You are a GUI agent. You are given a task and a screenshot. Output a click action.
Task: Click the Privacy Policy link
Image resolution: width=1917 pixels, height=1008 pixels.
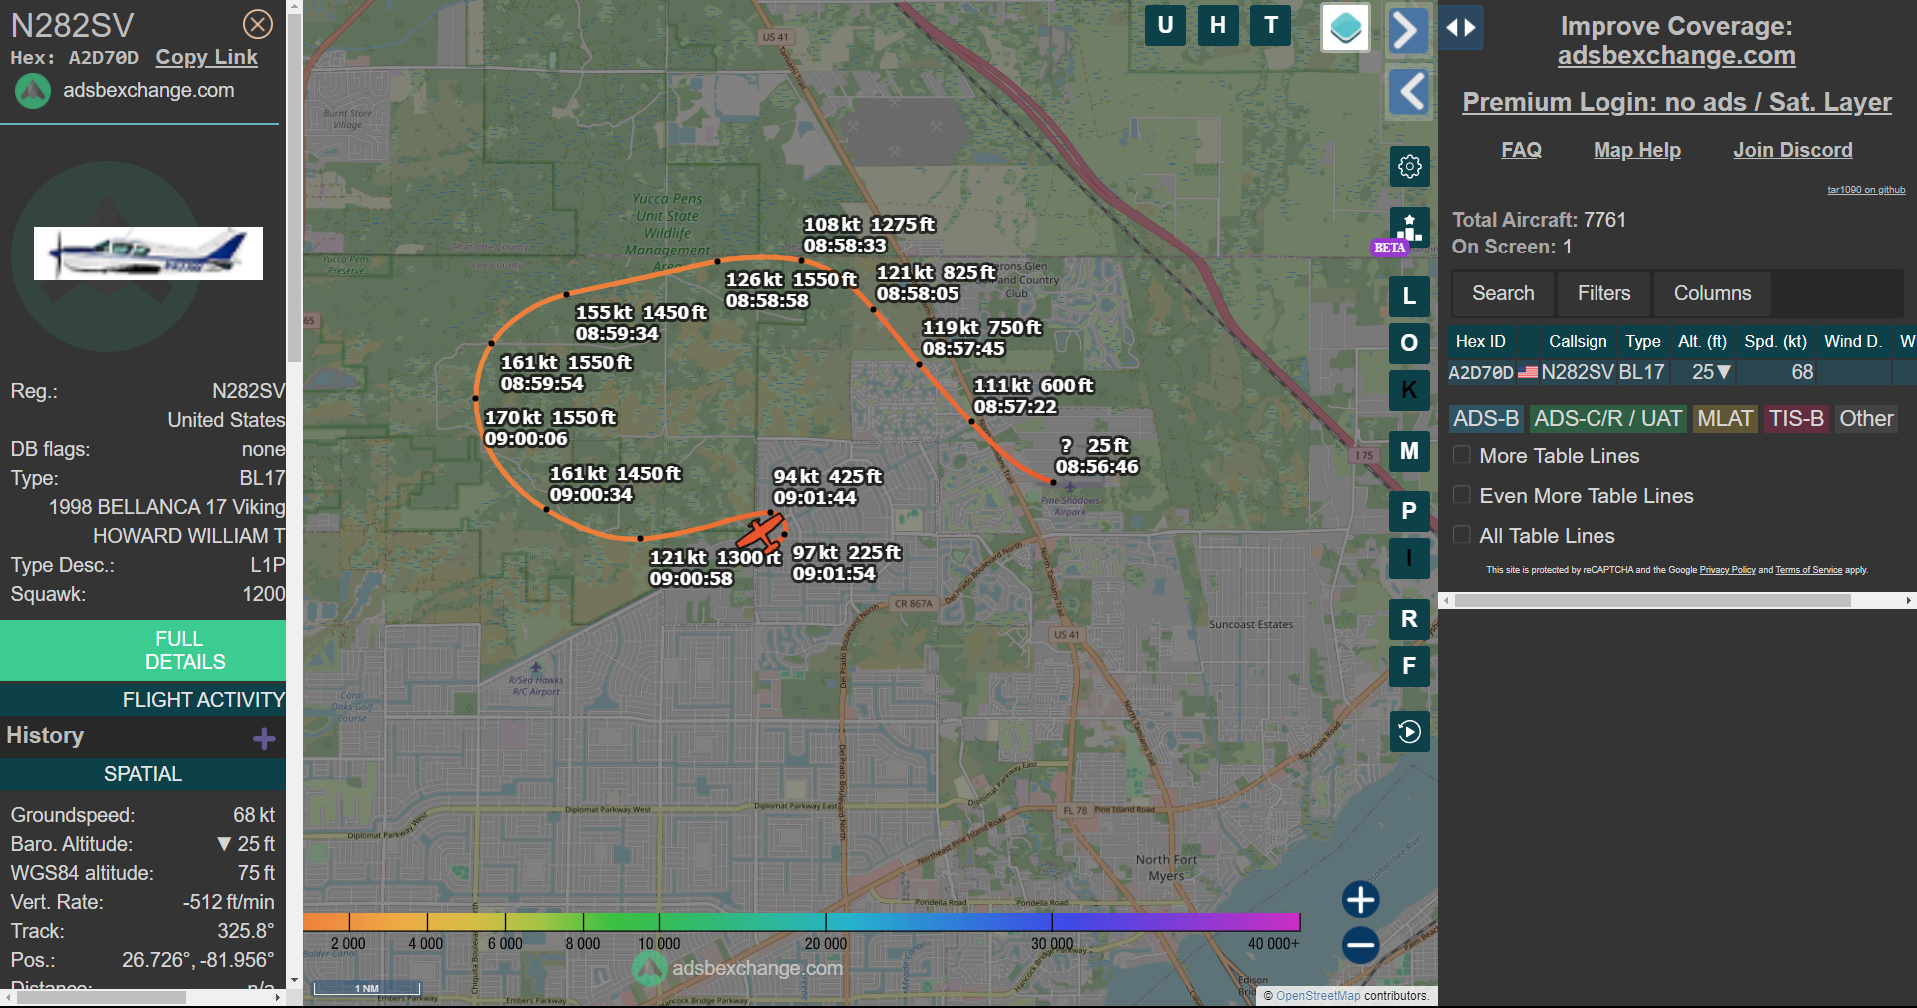click(x=1727, y=570)
